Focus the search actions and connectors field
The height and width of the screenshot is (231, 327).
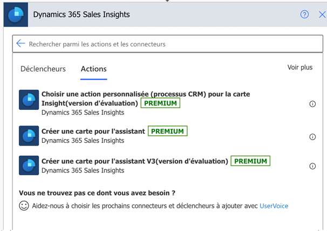tap(167, 44)
